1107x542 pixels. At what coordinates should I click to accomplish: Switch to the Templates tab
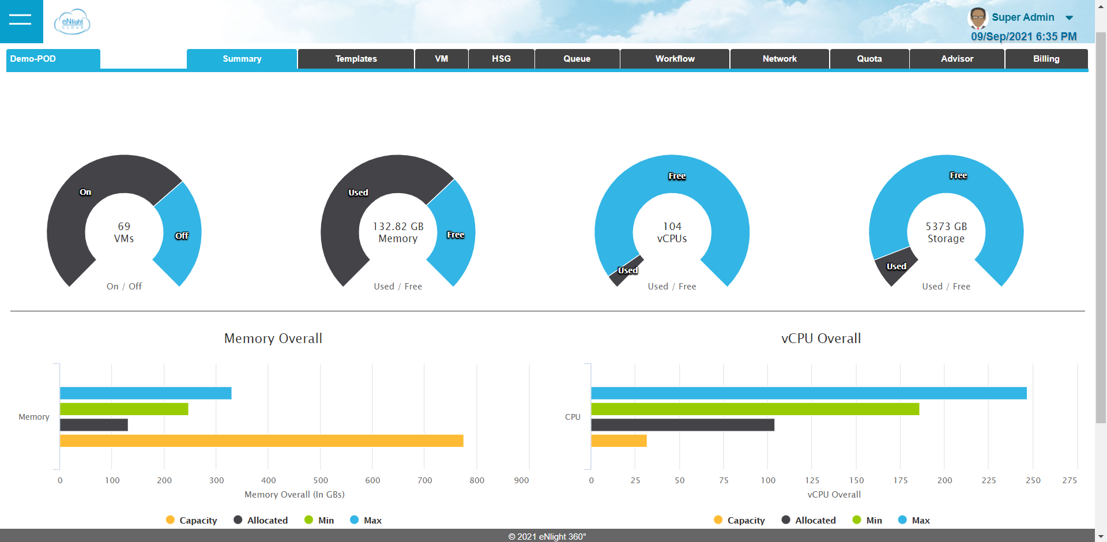coord(356,59)
